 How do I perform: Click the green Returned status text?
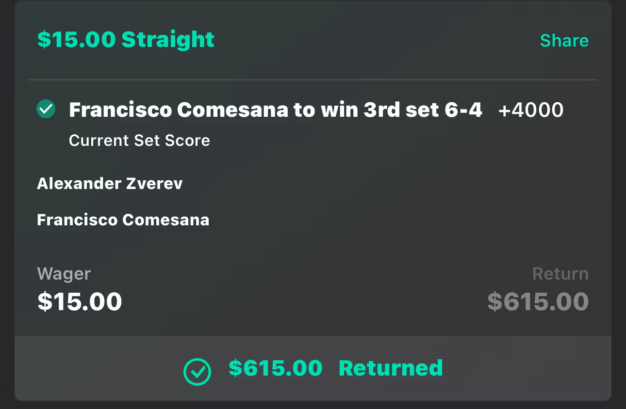coord(391,368)
